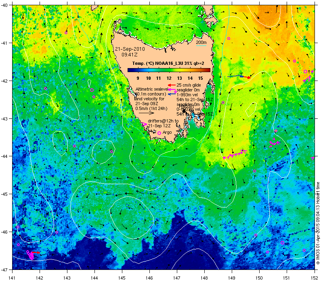Click colorbar tick label '12'

169,78
